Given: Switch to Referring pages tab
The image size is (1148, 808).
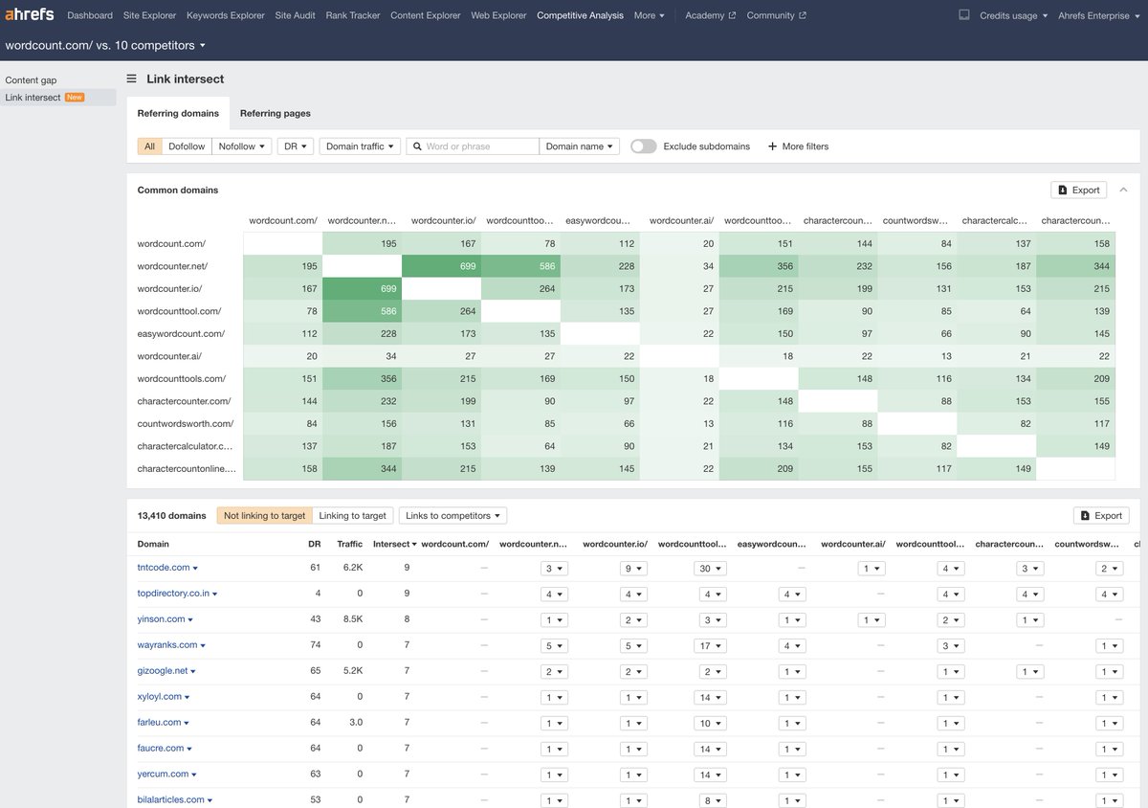Looking at the screenshot, I should (x=276, y=113).
